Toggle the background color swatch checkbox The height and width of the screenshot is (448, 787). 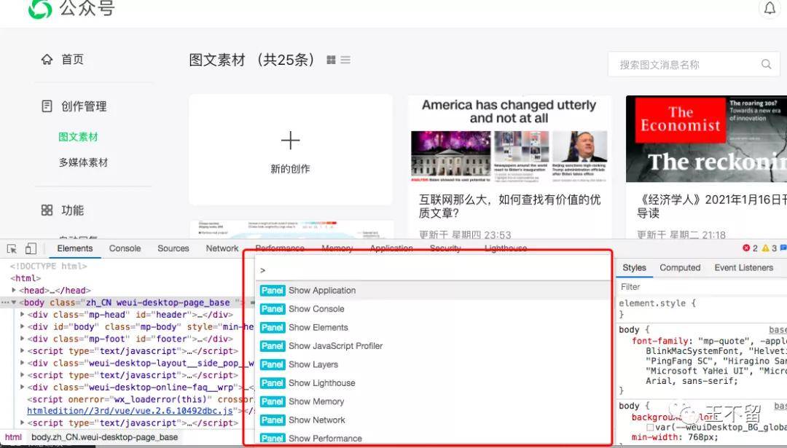pyautogui.click(x=650, y=428)
